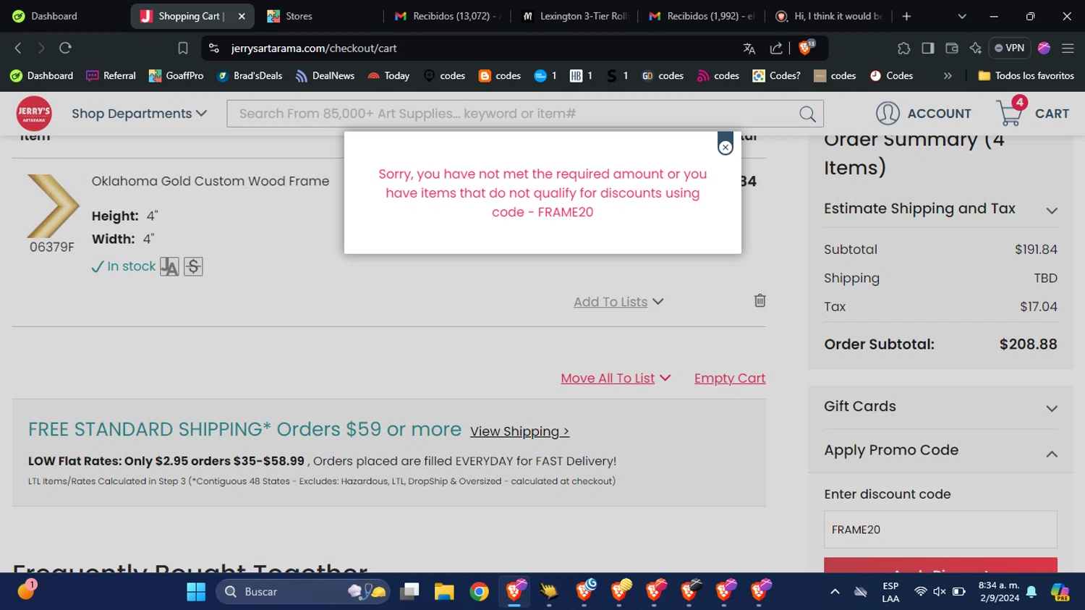This screenshot has width=1085, height=610.
Task: Click the search magnifier icon
Action: 807,114
